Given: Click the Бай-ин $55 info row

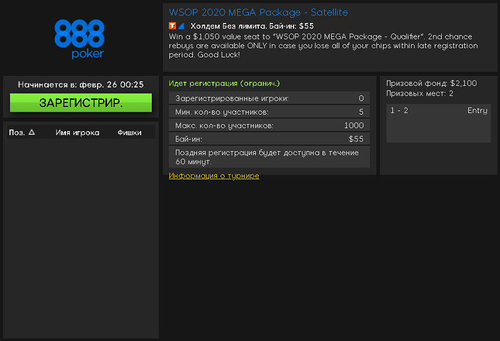Looking at the screenshot, I should click(x=269, y=139).
